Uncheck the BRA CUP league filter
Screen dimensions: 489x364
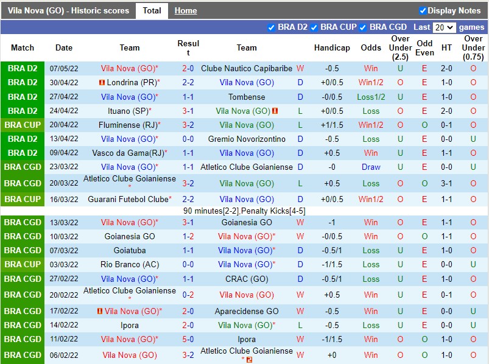coord(314,27)
